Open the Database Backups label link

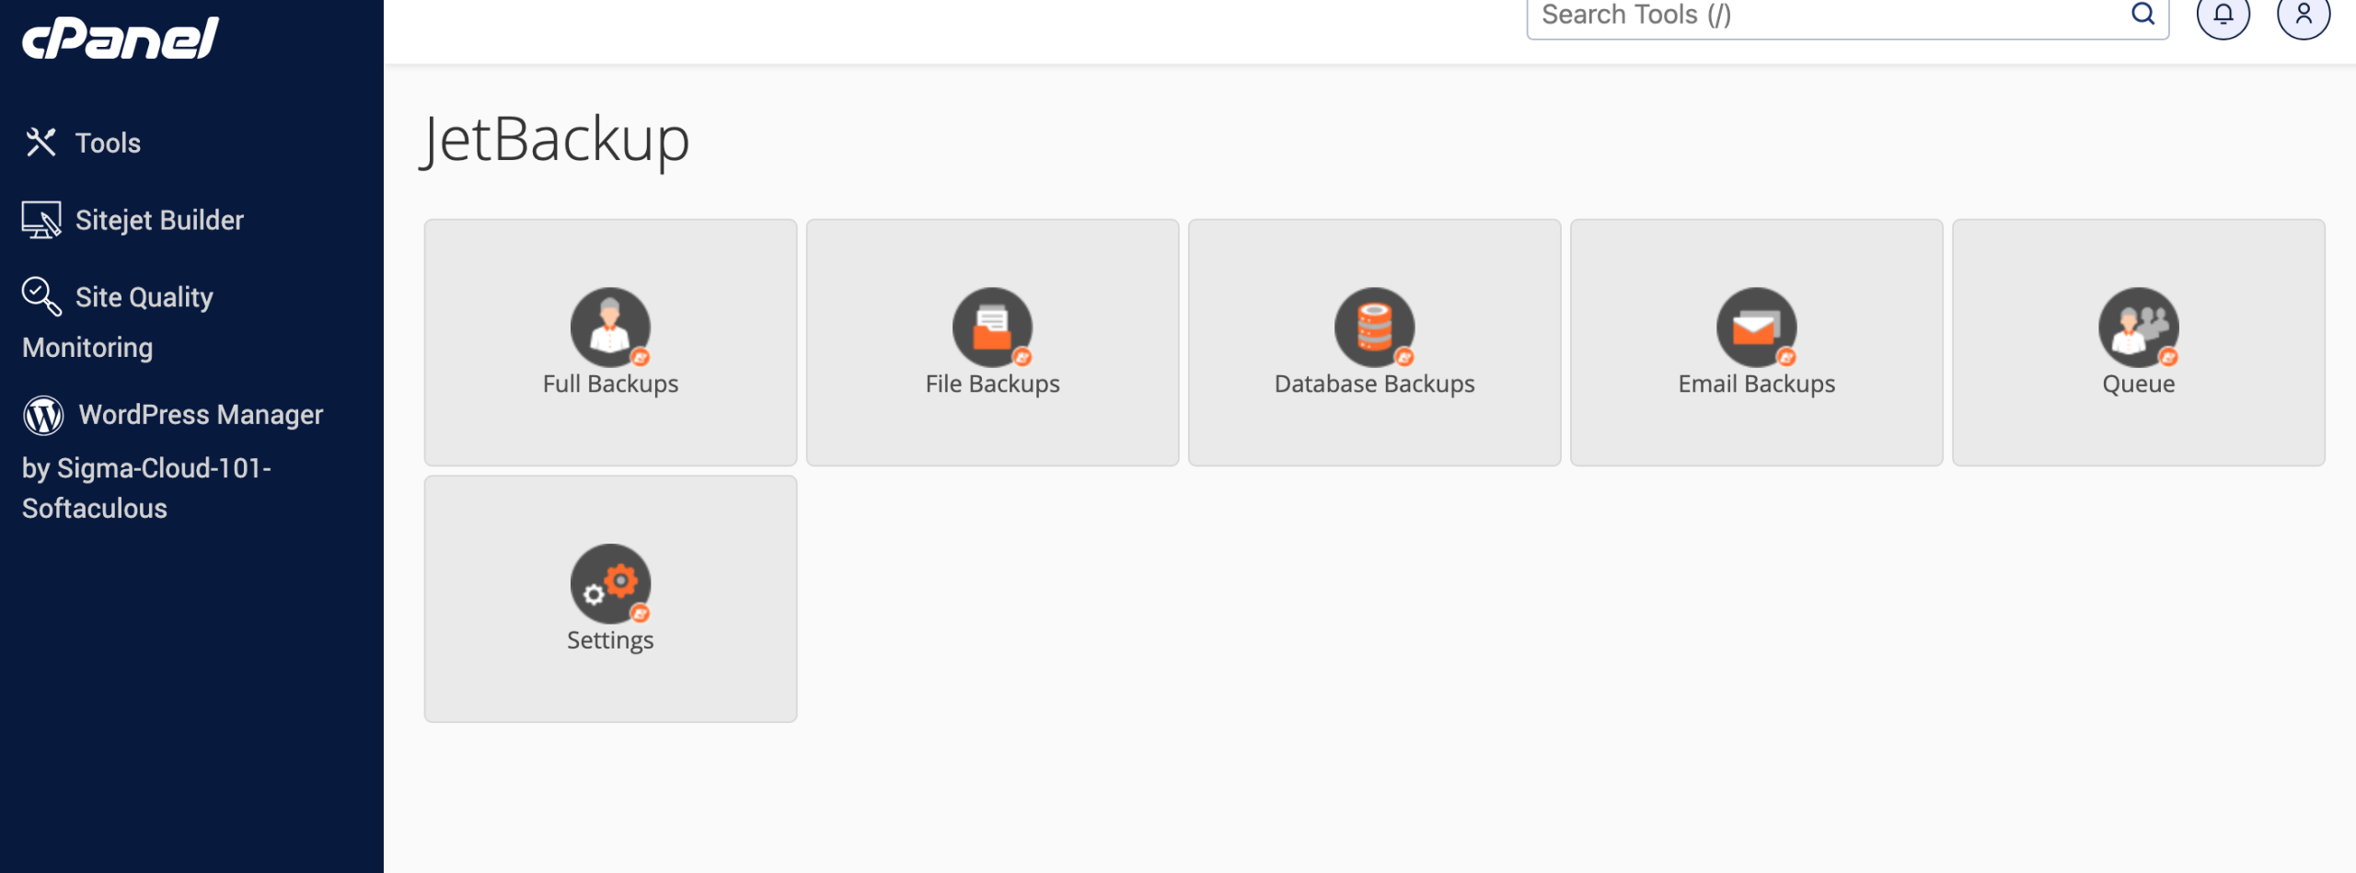click(1374, 384)
